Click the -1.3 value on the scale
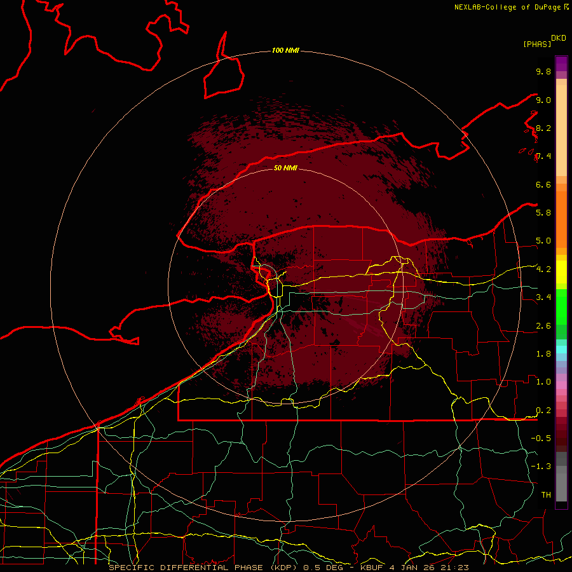 coord(541,466)
